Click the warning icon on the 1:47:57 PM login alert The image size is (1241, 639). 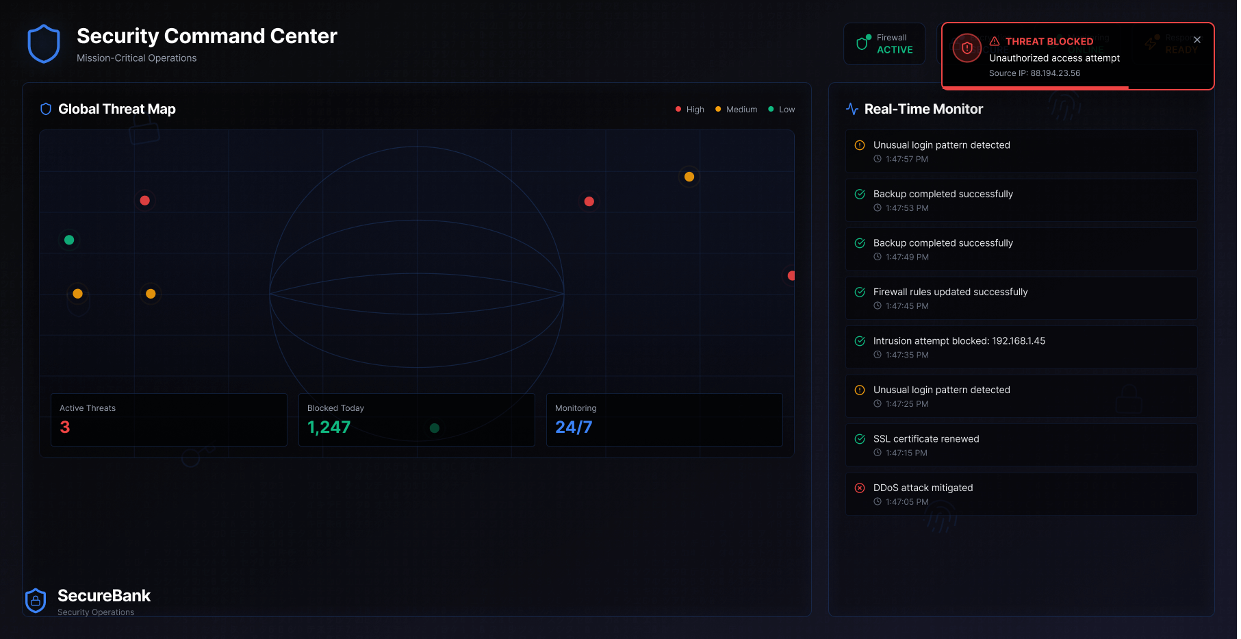coord(860,145)
